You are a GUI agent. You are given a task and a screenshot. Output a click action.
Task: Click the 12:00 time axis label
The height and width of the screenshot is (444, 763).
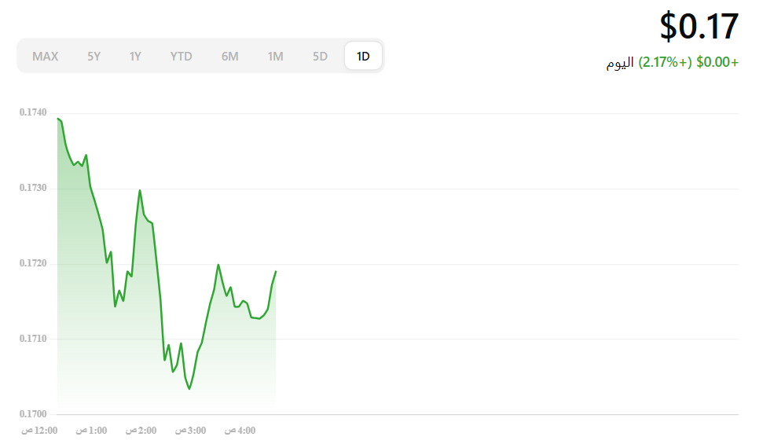(x=39, y=431)
